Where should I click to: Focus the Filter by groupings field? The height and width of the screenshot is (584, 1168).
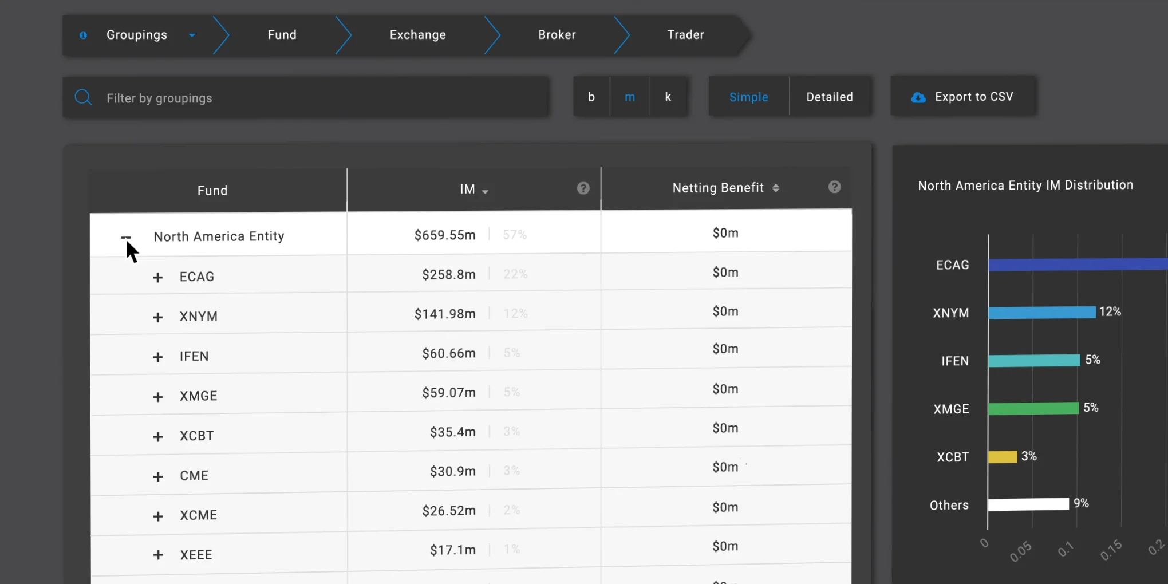tap(306, 97)
